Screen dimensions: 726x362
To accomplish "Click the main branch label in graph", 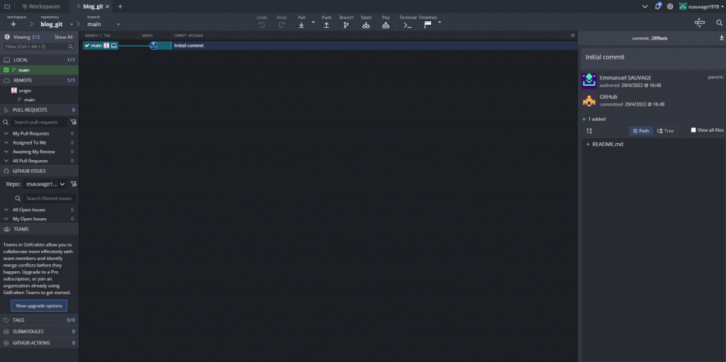I will tap(101, 45).
